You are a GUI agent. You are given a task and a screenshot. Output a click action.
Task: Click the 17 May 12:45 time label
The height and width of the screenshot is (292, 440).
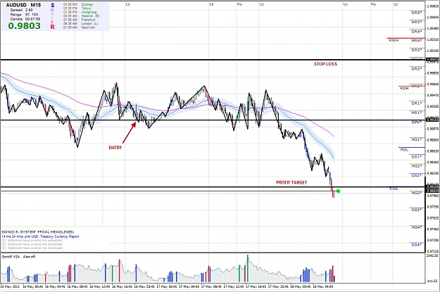pos(234,286)
